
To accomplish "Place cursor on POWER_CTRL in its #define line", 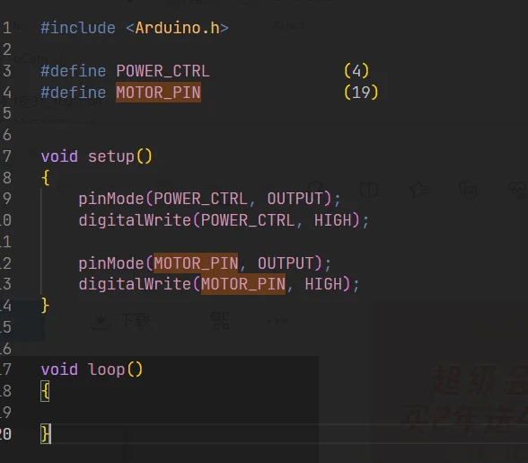I will [163, 71].
